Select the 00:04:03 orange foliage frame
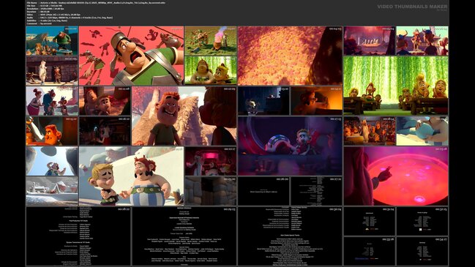The height and width of the screenshot is (267, 475). click(290, 56)
